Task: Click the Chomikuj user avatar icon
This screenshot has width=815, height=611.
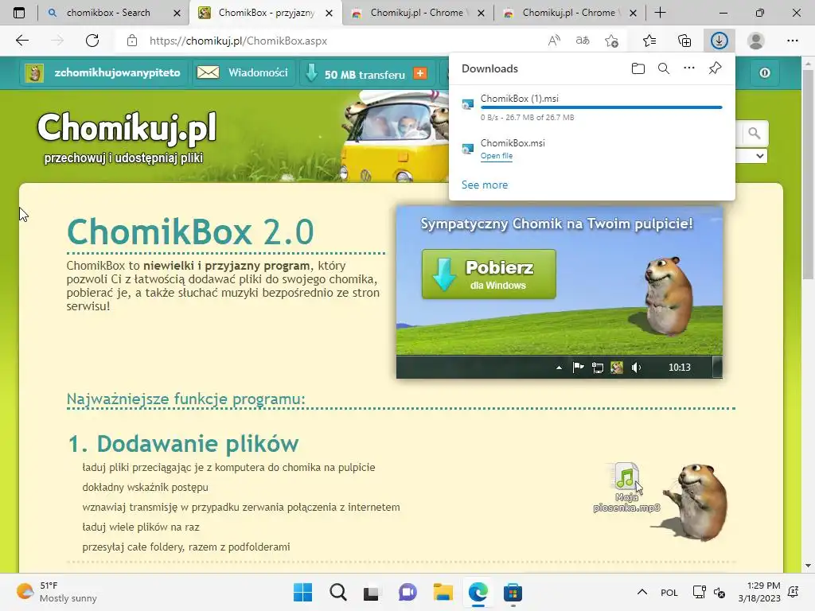Action: click(x=34, y=72)
